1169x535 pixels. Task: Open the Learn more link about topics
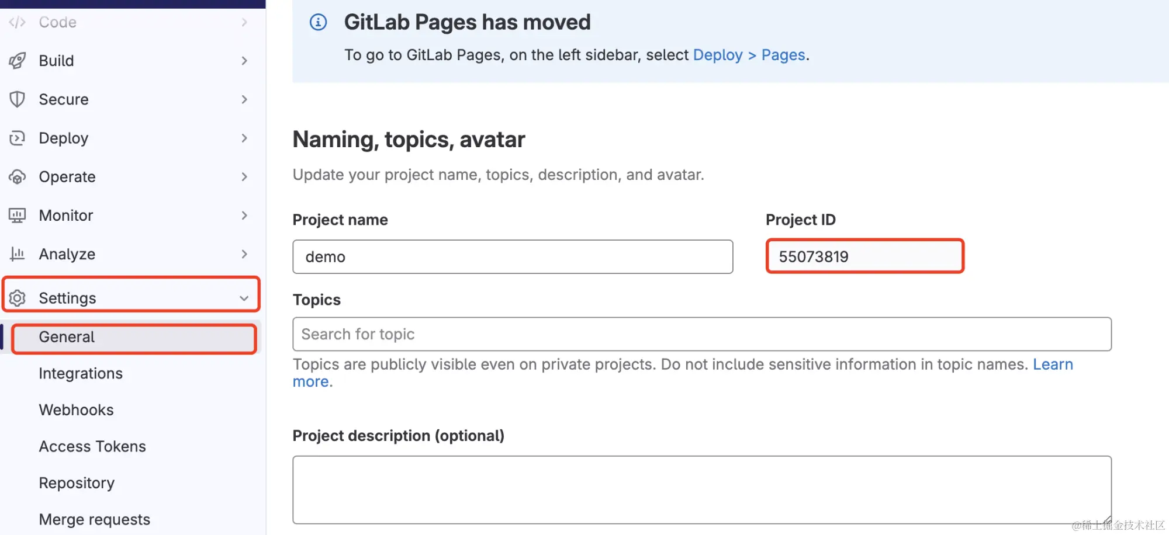1052,364
